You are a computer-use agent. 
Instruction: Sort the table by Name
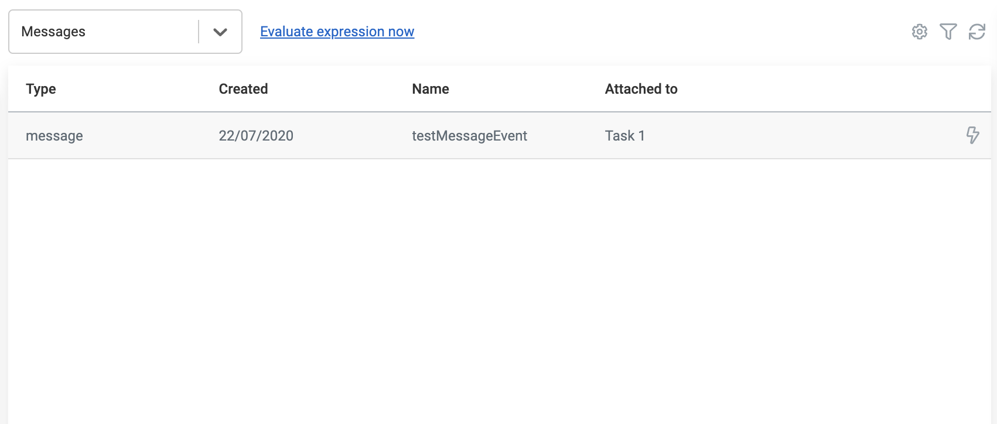click(x=430, y=89)
